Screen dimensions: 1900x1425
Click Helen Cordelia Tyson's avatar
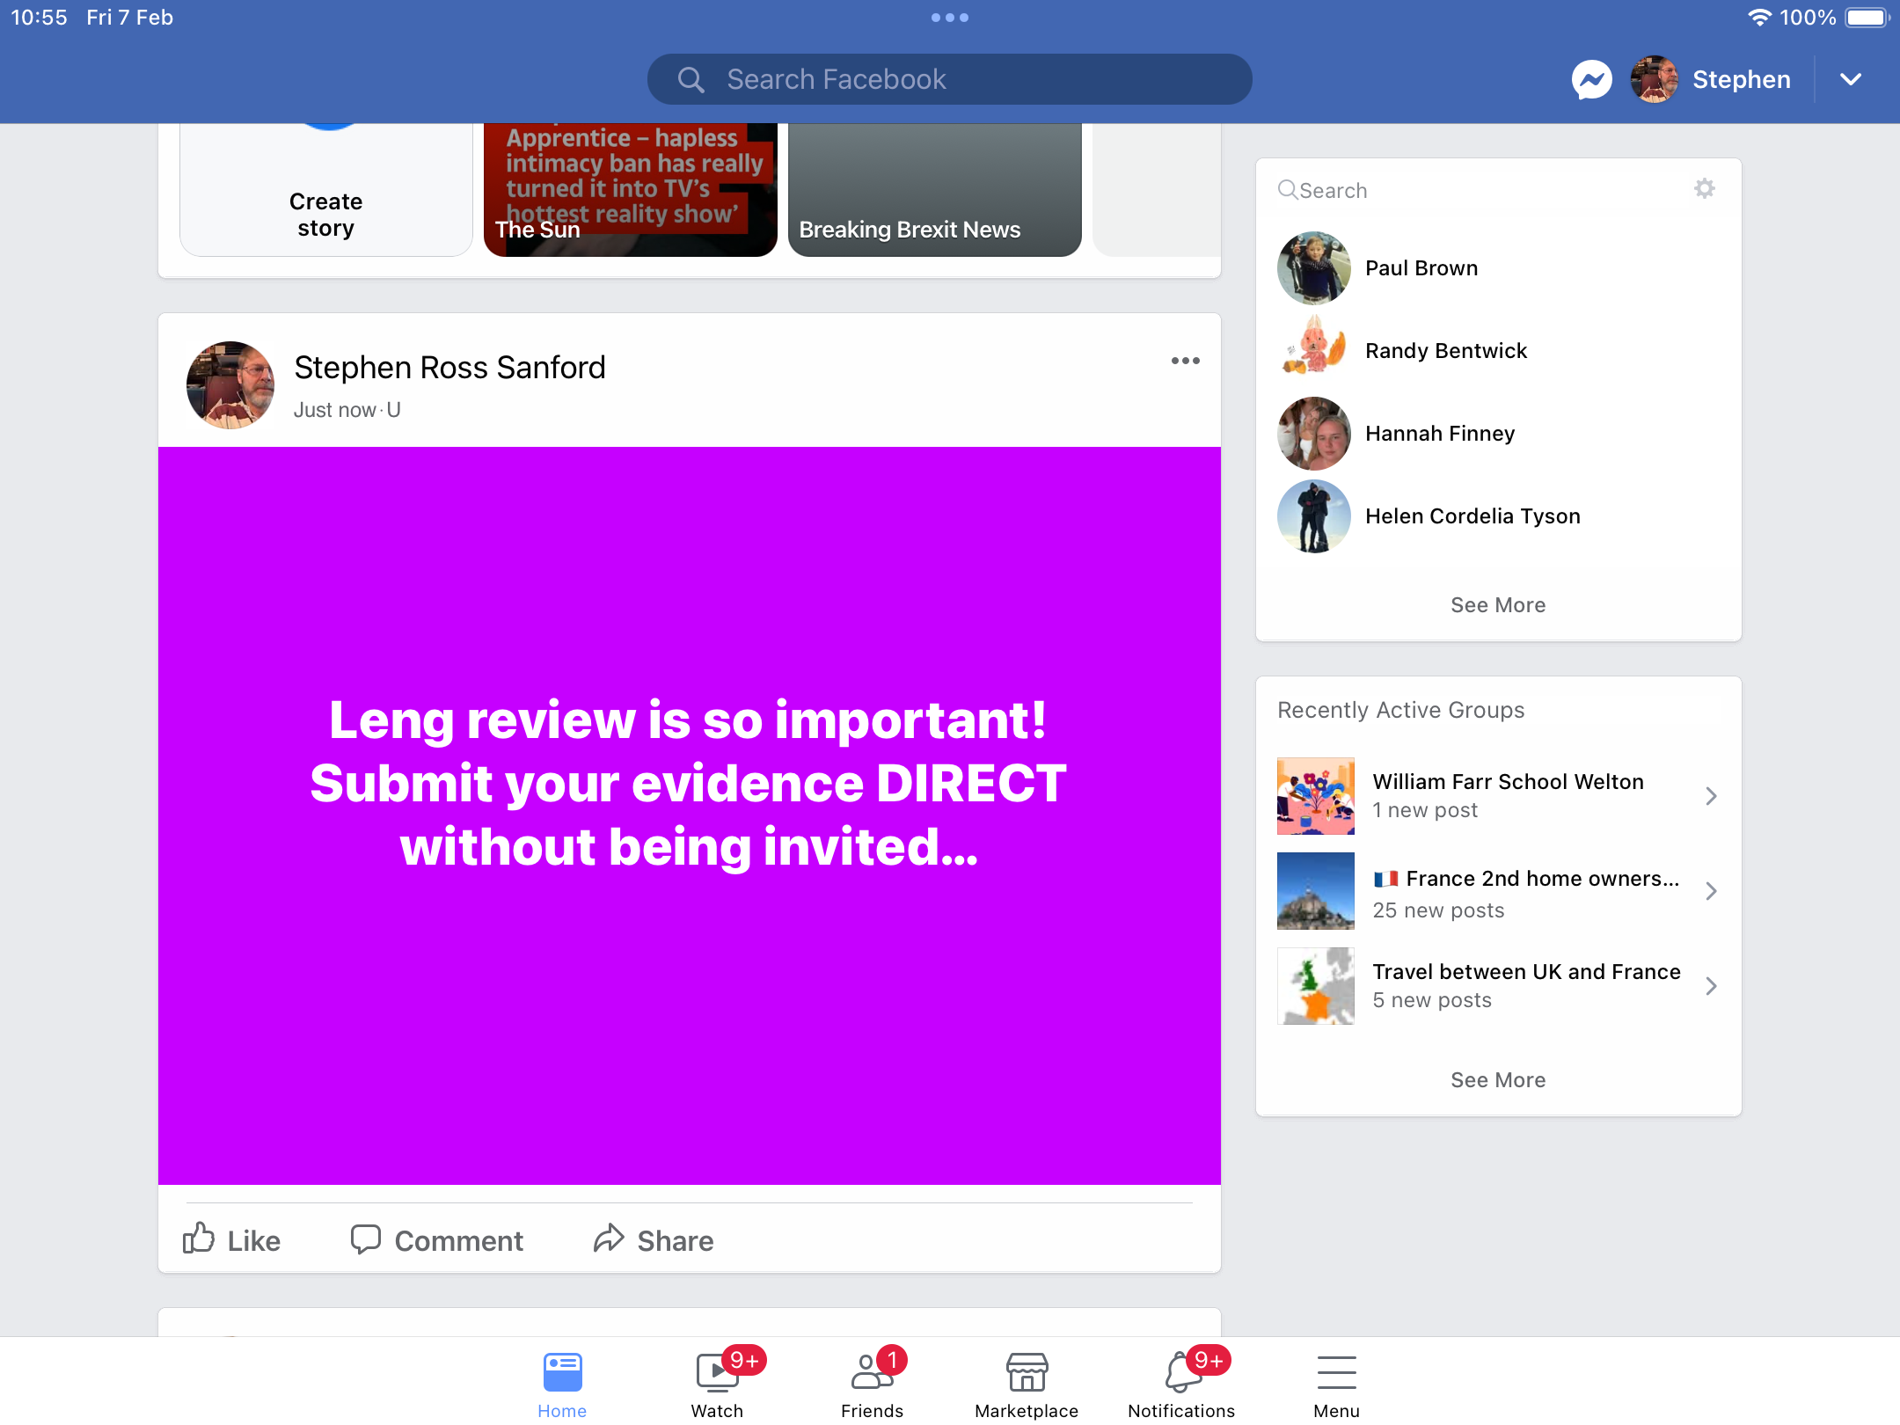coord(1314,516)
